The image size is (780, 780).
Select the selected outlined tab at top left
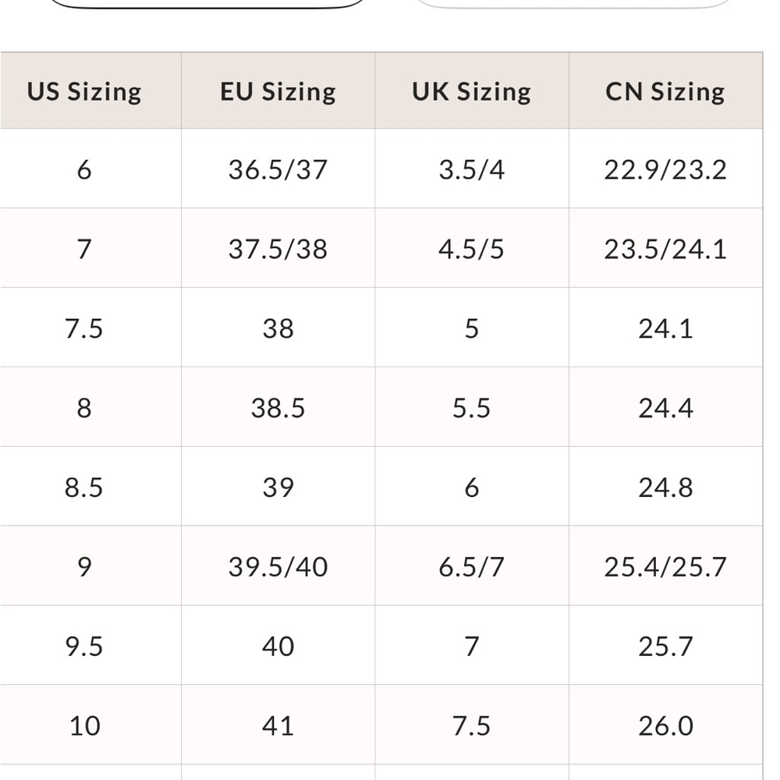(208, 4)
